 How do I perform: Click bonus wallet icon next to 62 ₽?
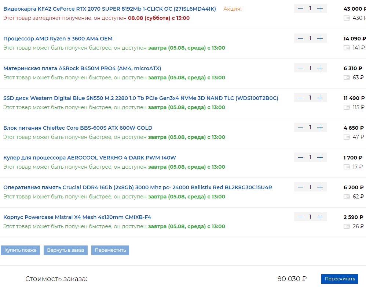click(347, 197)
